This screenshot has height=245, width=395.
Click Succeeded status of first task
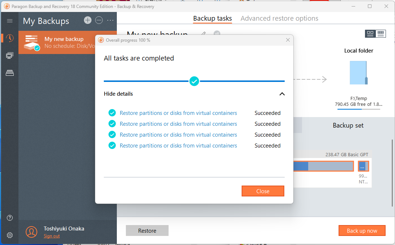pos(268,113)
